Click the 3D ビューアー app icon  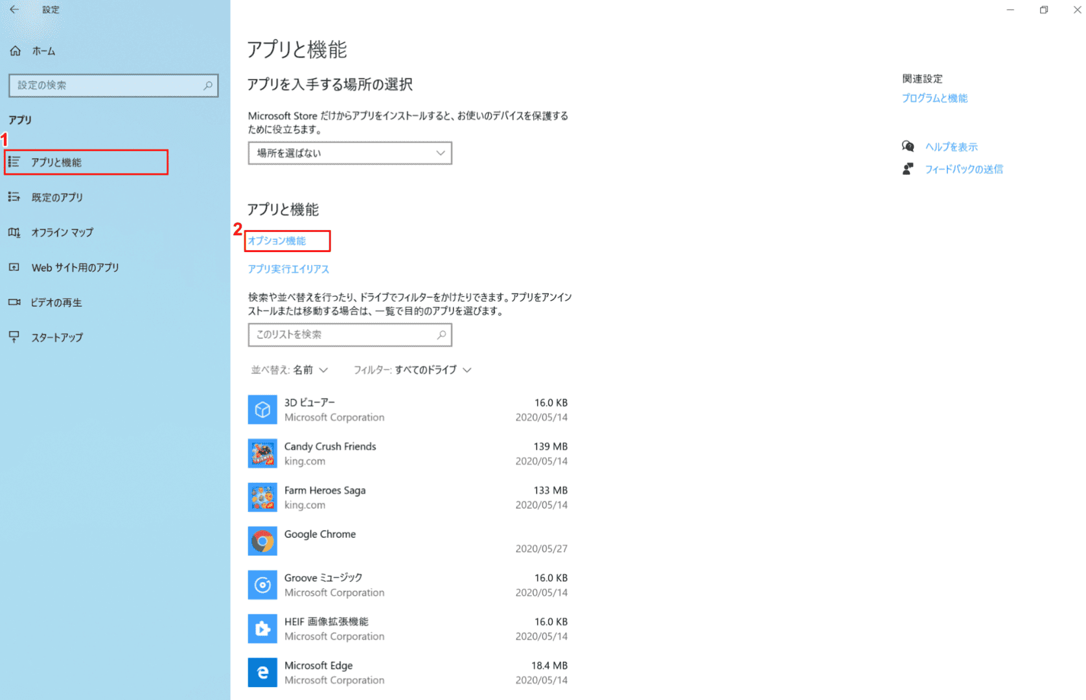[x=262, y=410]
